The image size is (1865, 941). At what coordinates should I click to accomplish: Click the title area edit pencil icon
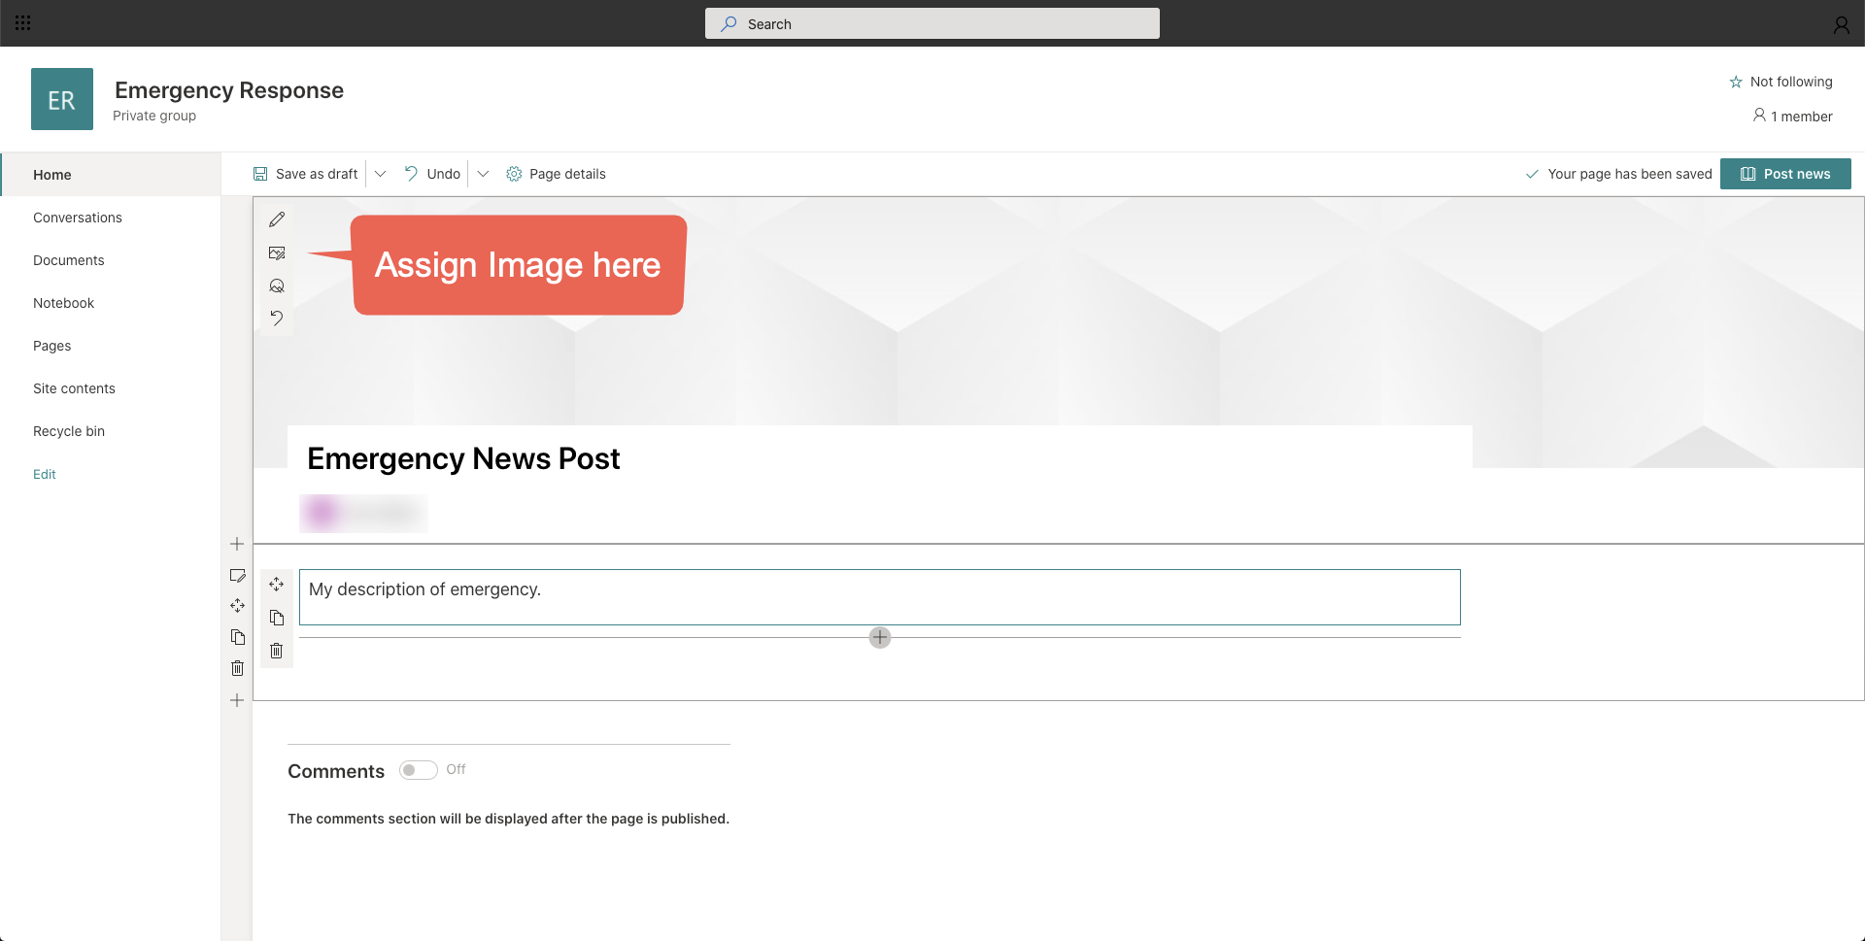tap(277, 219)
